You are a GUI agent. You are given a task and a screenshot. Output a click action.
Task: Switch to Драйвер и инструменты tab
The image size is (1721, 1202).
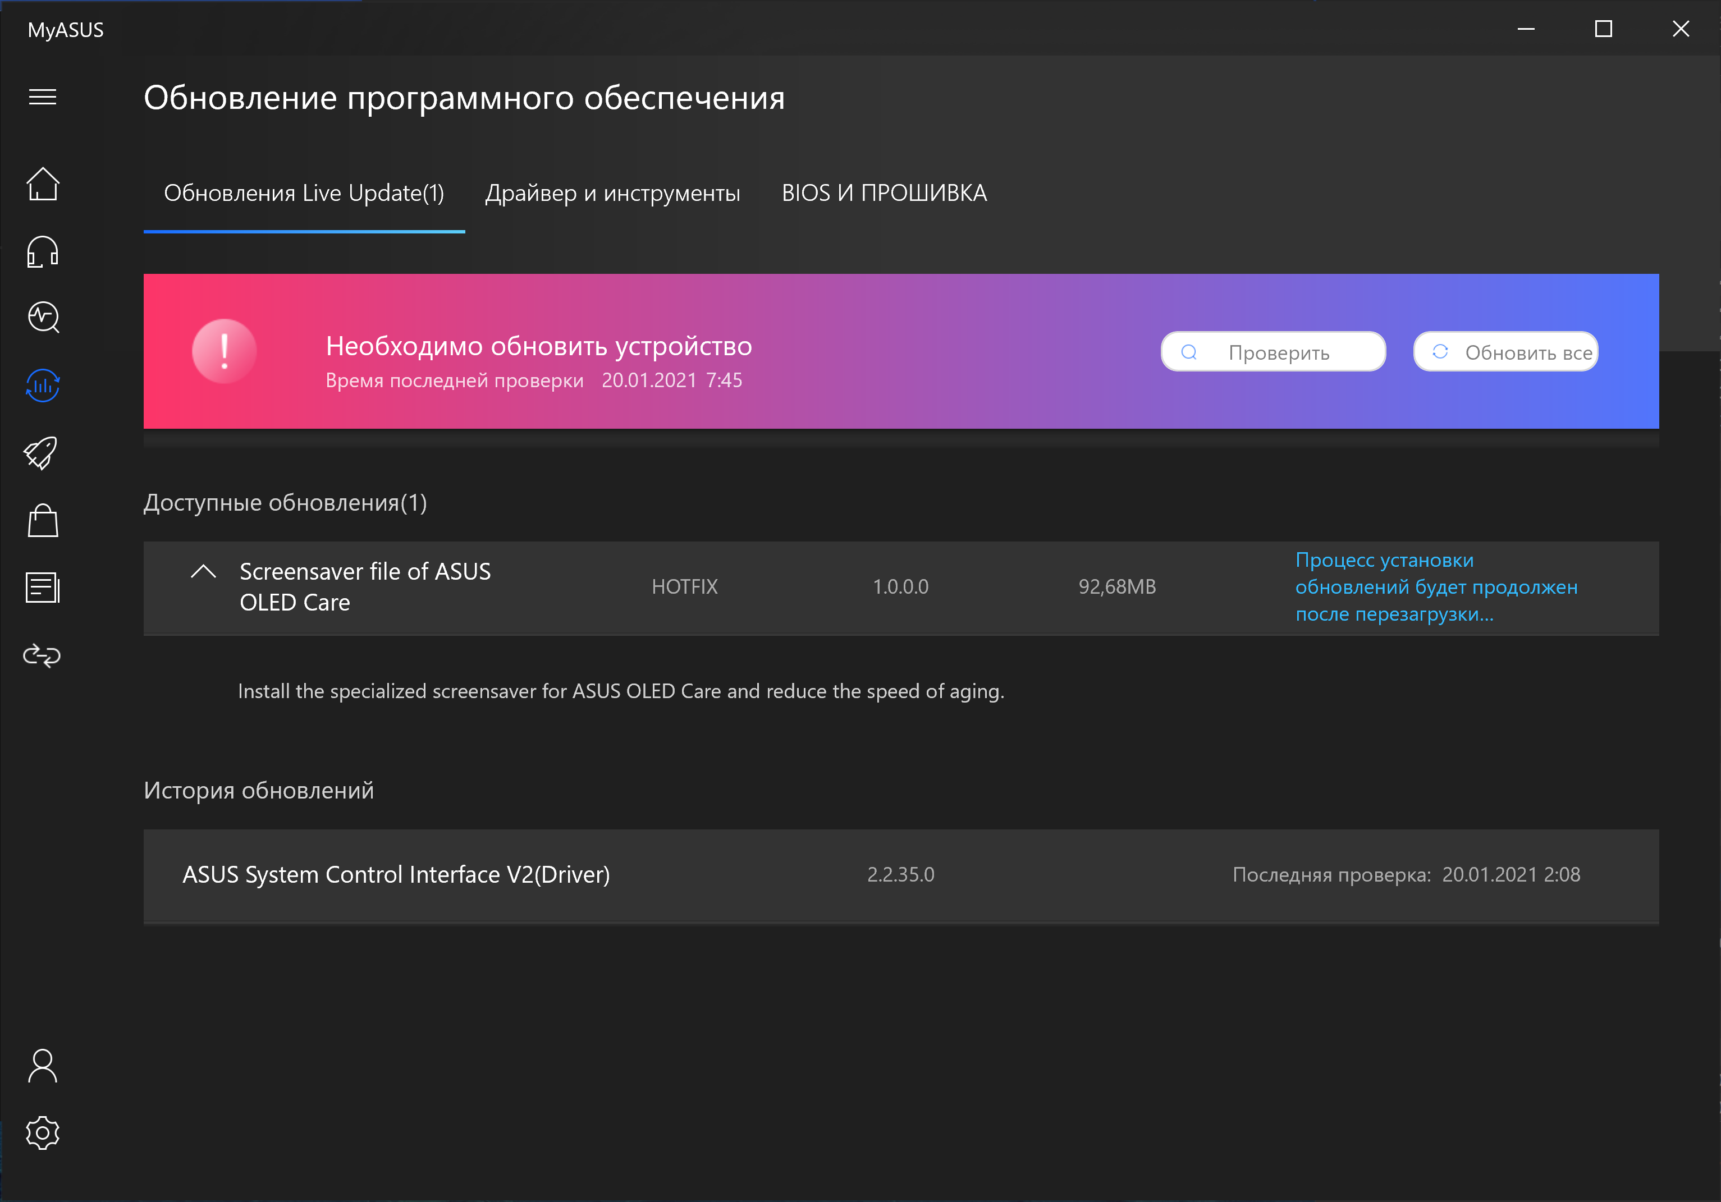(x=612, y=194)
